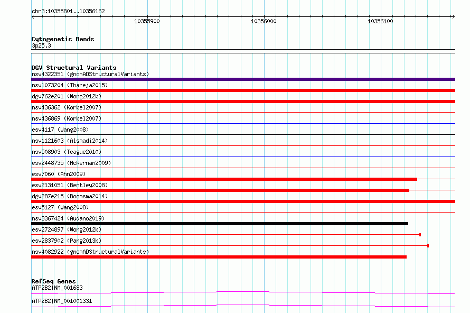Open the esv5127 (Wang2008) variant

pos(60,207)
